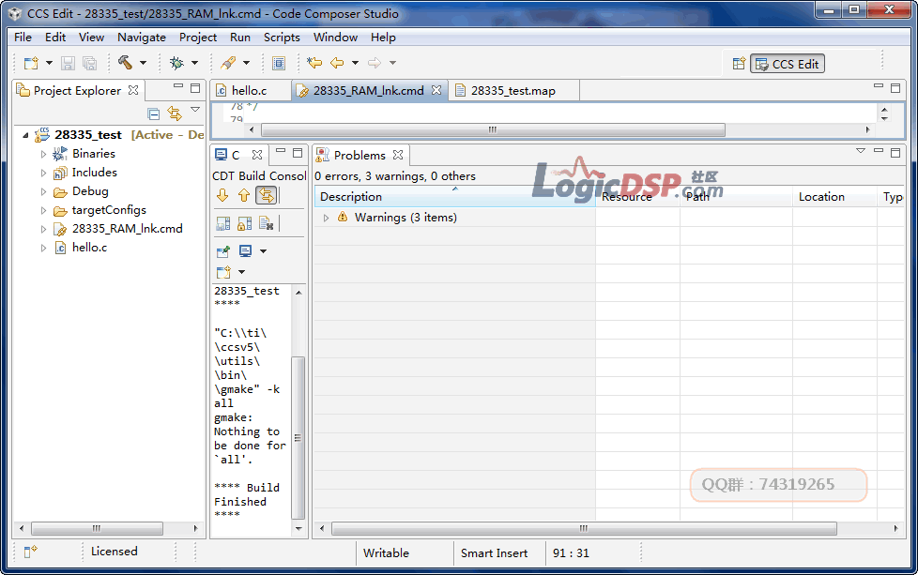Image resolution: width=918 pixels, height=575 pixels.
Task: Build project with hammer icon
Action: (x=125, y=62)
